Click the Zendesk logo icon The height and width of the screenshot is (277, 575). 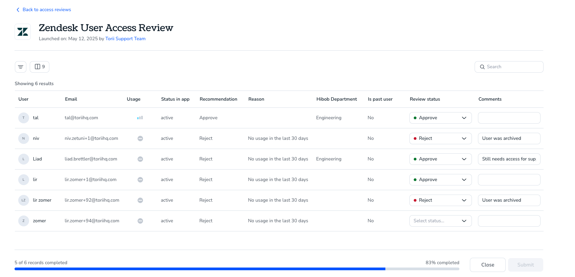click(x=23, y=32)
